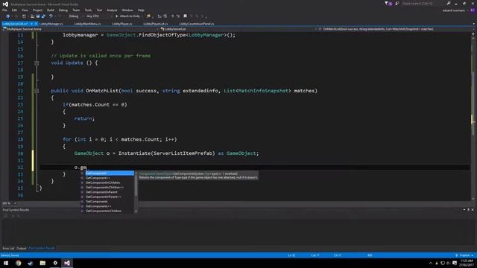Click the Find in Files toolbar icon
The width and height of the screenshot is (477, 268).
(x=148, y=16)
